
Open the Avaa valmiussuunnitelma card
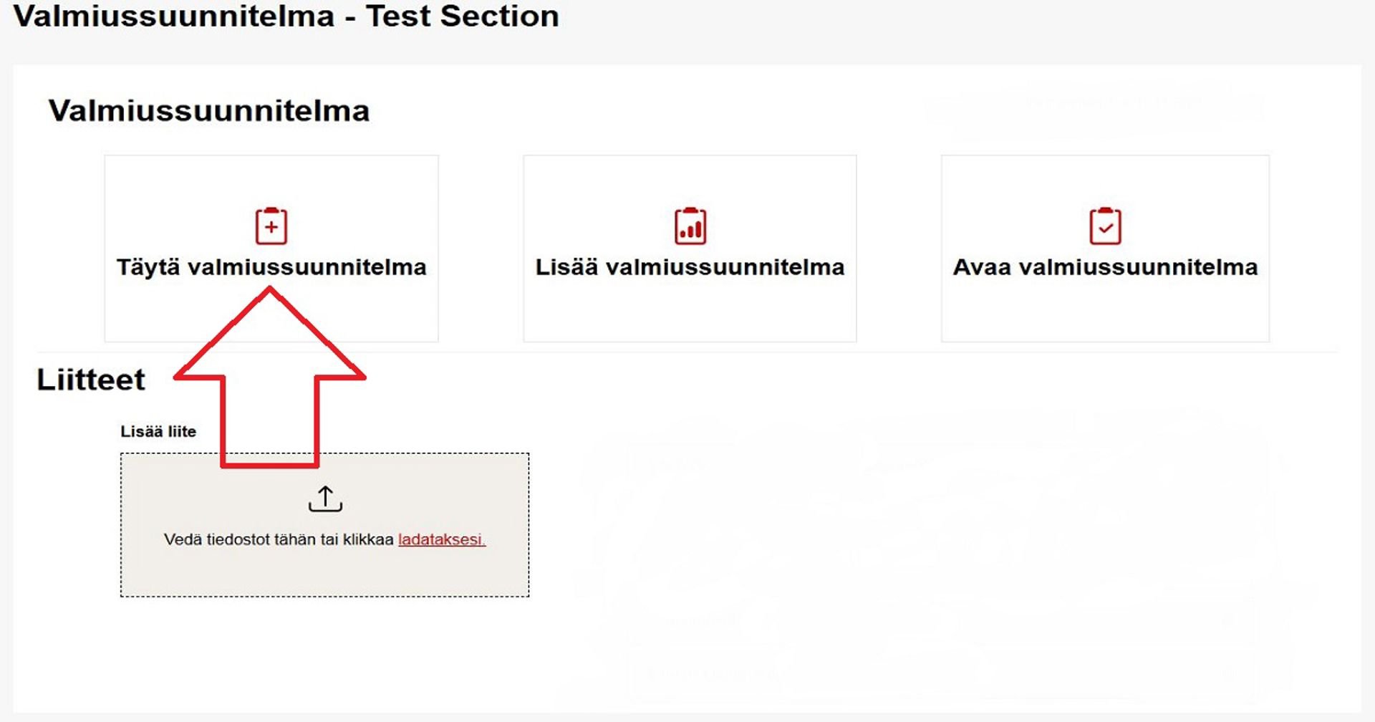click(x=1106, y=247)
